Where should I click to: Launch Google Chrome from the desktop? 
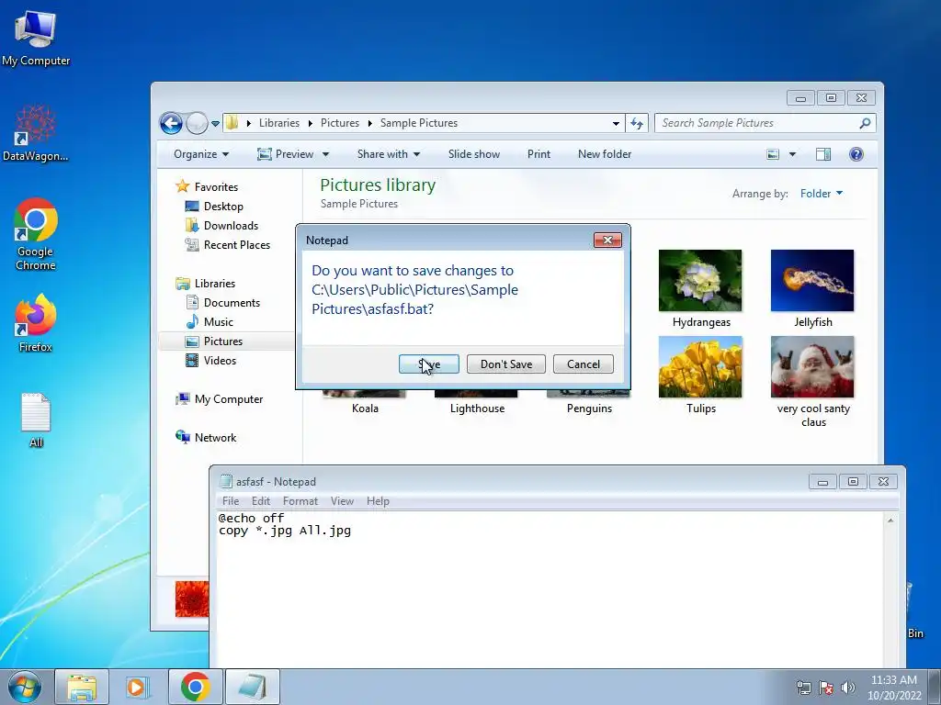[36, 234]
